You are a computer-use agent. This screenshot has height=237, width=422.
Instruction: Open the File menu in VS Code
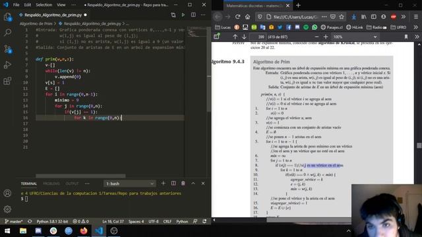[x=16, y=5]
